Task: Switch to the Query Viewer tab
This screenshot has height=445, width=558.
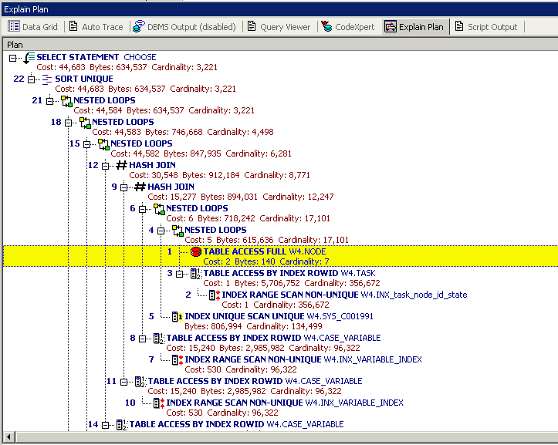Action: [x=278, y=27]
